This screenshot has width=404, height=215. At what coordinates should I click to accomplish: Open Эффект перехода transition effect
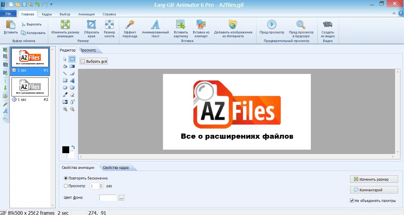130,29
